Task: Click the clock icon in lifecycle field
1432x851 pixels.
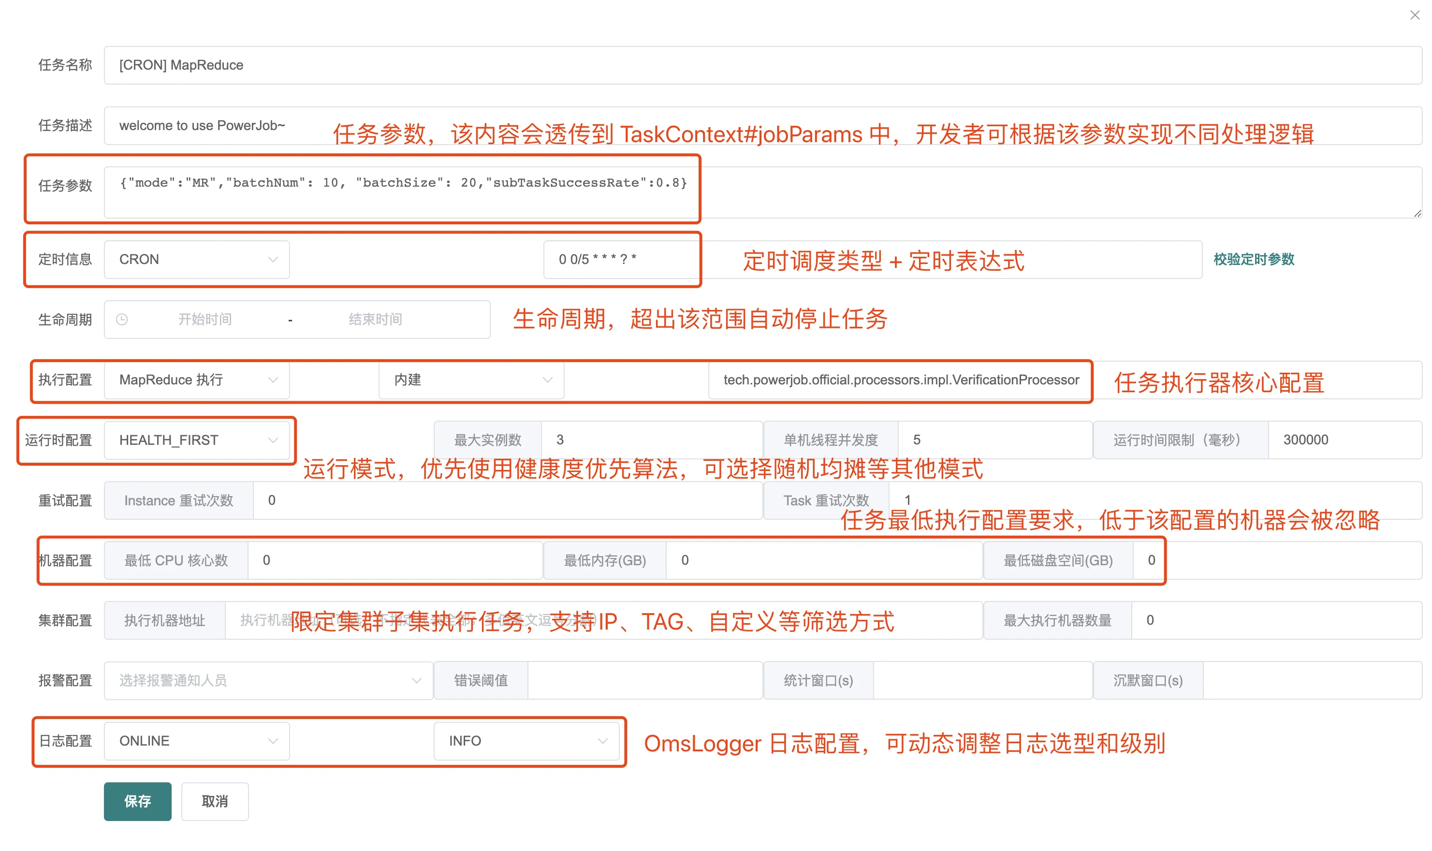Action: pyautogui.click(x=122, y=320)
